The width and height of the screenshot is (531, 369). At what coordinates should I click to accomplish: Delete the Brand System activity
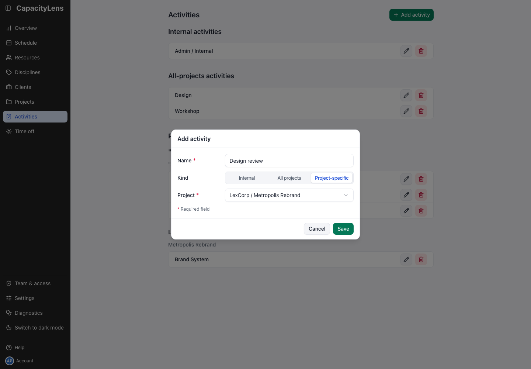[421, 259]
